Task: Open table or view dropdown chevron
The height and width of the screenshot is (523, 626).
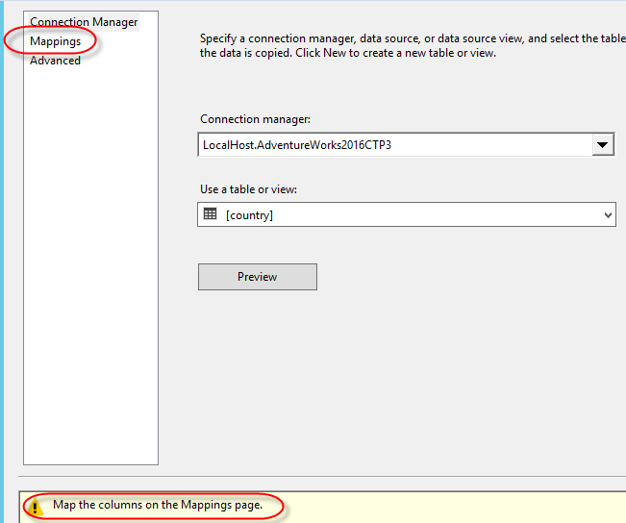Action: 607,215
